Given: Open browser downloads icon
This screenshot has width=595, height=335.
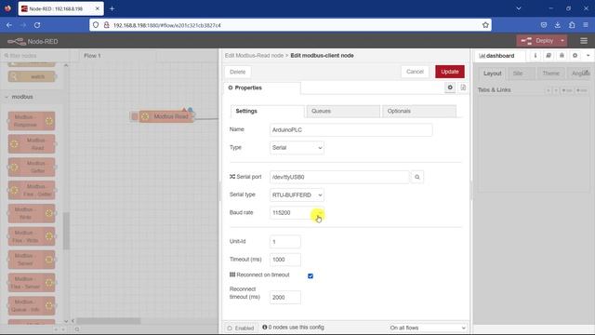Looking at the screenshot, I should coord(558,25).
